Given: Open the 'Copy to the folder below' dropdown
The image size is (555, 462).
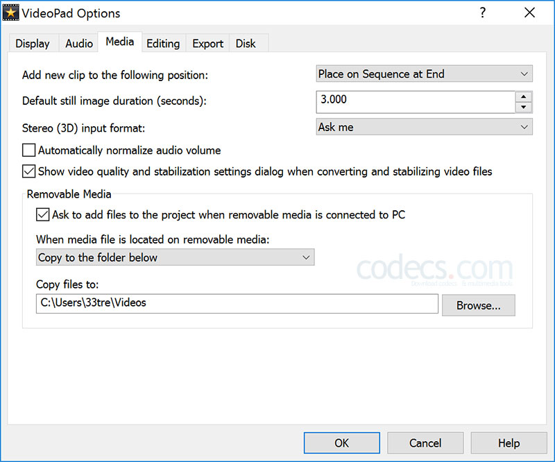Looking at the screenshot, I should (176, 257).
